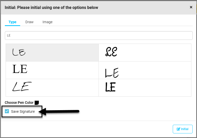Select the slanted italic LE style
The image size is (197, 138).
click(52, 88)
